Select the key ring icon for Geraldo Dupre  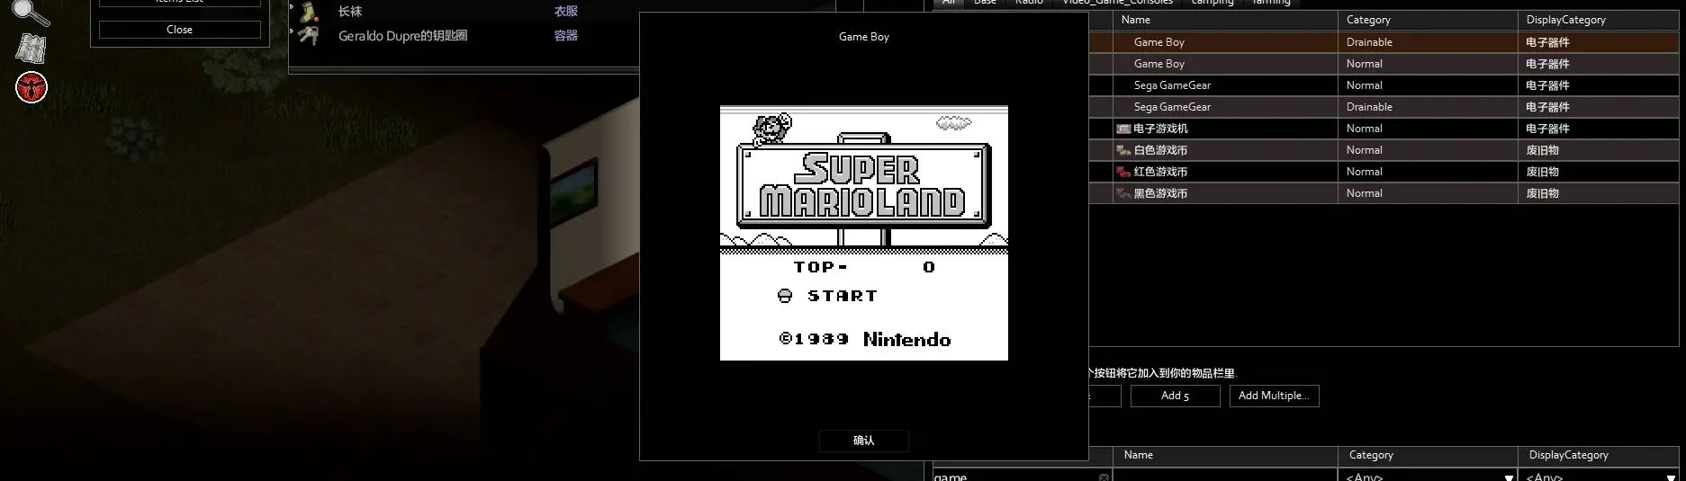coord(309,36)
